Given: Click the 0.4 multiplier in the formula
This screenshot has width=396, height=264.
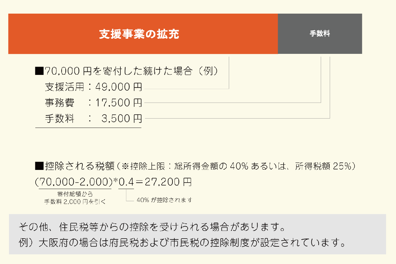Looking at the screenshot, I should click(x=126, y=182).
